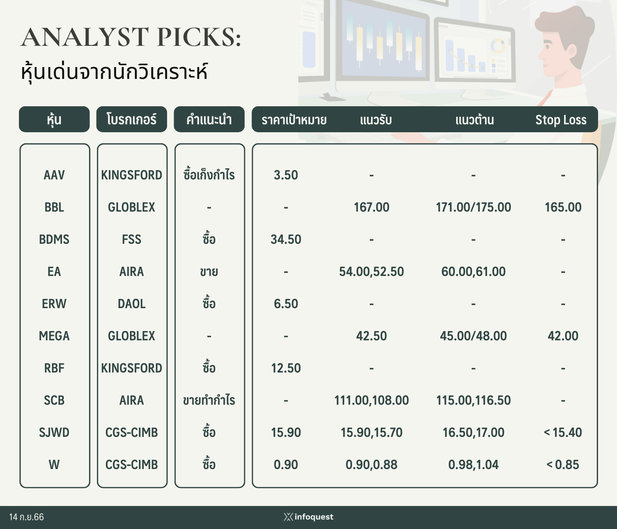This screenshot has width=617, height=529.
Task: Click the BBL stop loss value 165.00
Action: [563, 207]
